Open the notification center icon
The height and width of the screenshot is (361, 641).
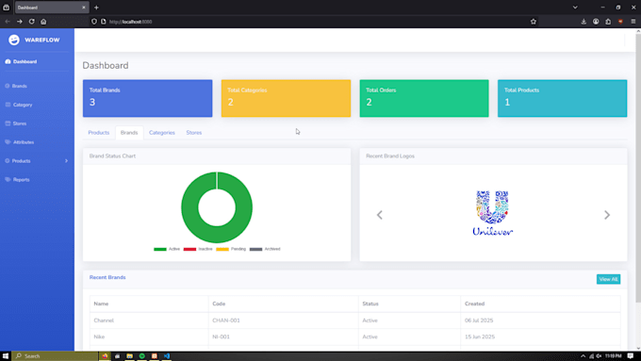coord(631,356)
